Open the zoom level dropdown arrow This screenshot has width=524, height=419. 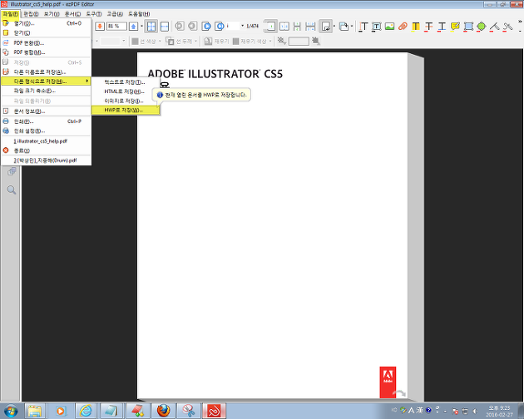coord(141,26)
